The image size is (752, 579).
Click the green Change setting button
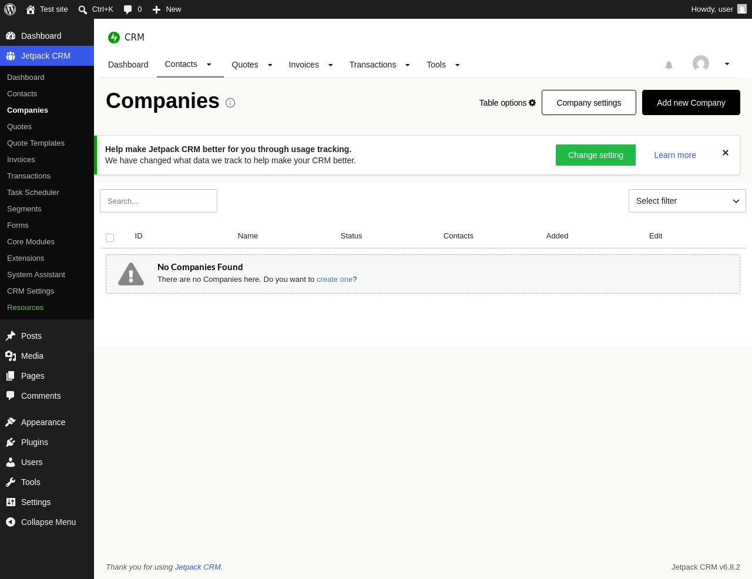[x=596, y=155]
